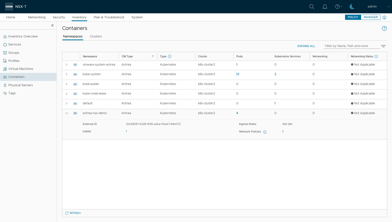Open default Kubernetes Services count 1

pyautogui.click(x=275, y=103)
